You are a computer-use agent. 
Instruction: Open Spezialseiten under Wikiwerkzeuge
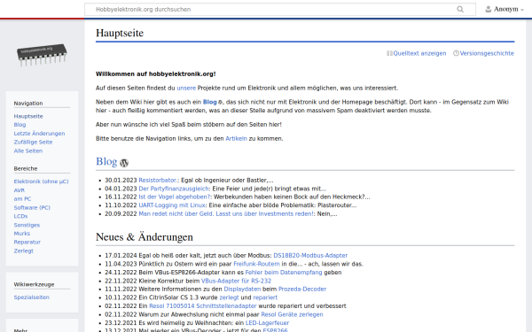tap(32, 297)
